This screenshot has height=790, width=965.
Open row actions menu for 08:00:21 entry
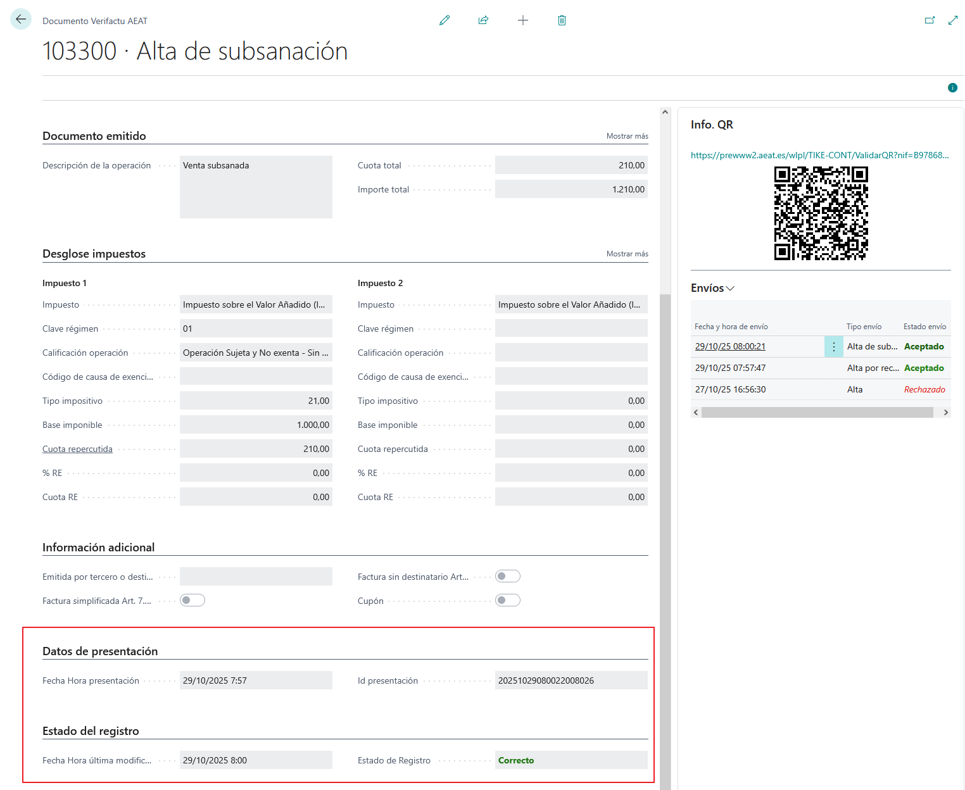833,347
